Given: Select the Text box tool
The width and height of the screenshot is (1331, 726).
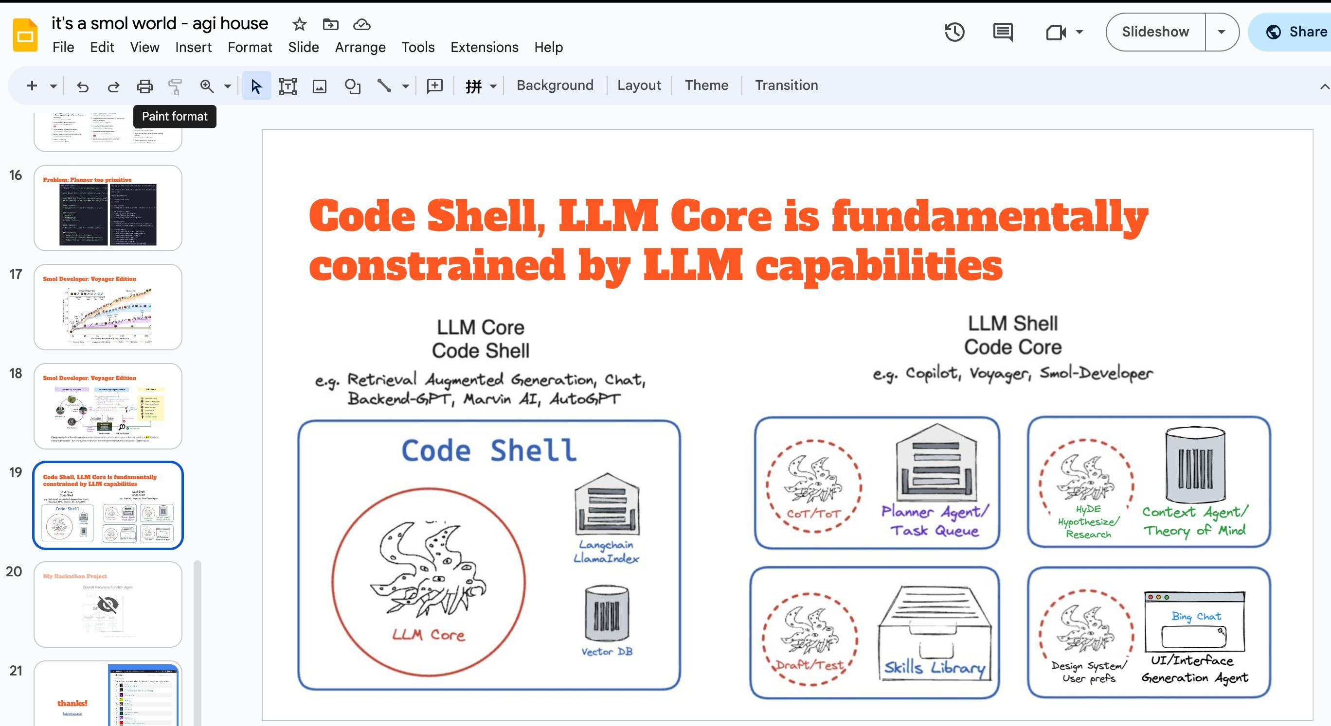Looking at the screenshot, I should 288,86.
